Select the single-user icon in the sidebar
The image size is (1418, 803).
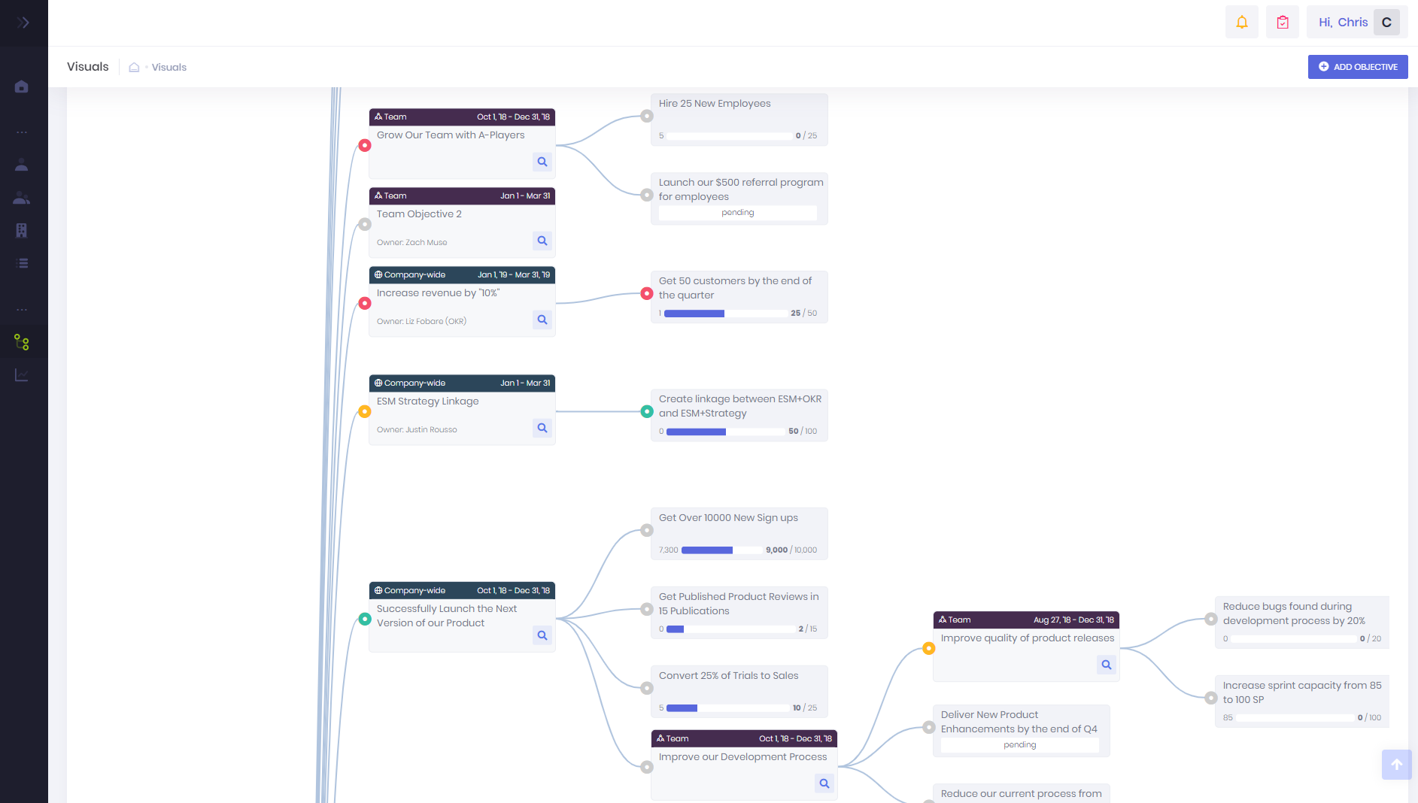[x=22, y=165]
